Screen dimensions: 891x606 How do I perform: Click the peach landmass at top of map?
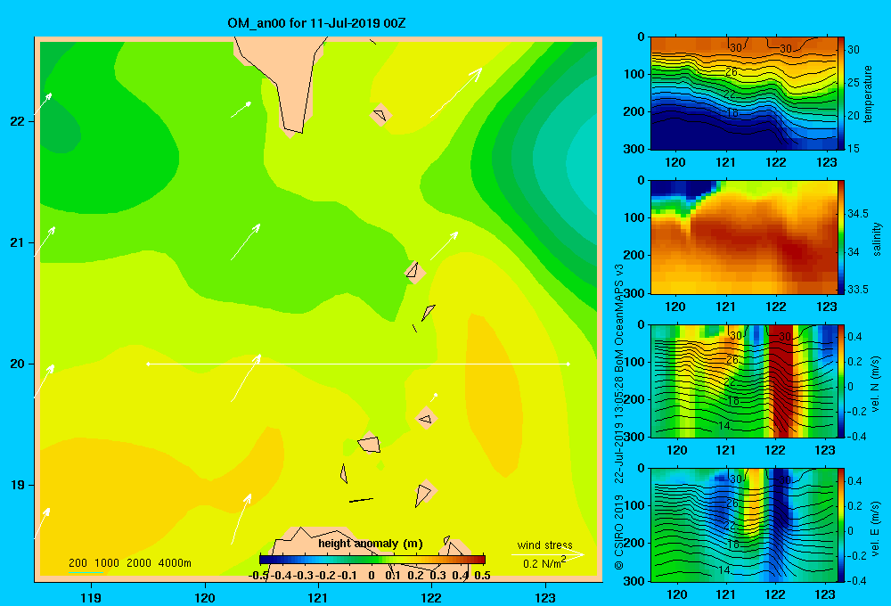click(x=287, y=79)
